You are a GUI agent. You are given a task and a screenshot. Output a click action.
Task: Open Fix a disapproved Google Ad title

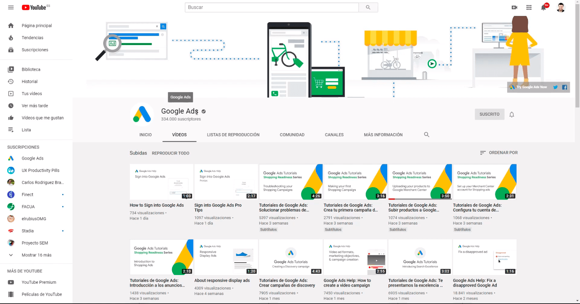pyautogui.click(x=475, y=283)
